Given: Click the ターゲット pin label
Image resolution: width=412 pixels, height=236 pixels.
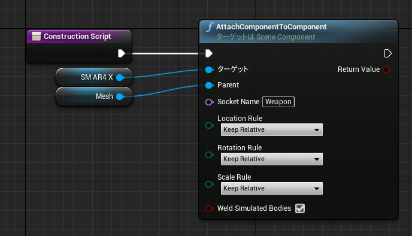Looking at the screenshot, I should (x=233, y=69).
